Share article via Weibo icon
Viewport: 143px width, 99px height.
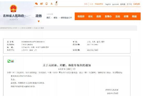[x=12, y=61]
